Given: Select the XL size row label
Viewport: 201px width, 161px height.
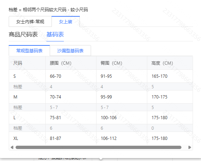Looking at the screenshot, I should [x=16, y=138].
